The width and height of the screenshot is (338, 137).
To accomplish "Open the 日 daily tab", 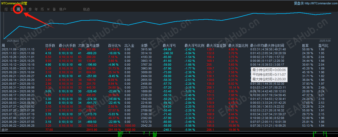I will (x=12, y=10).
